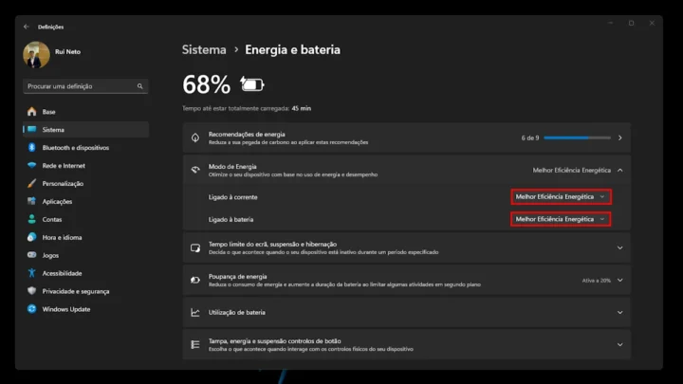The width and height of the screenshot is (683, 384).
Task: Click the Bluetooth e dispositivos icon
Action: (x=32, y=148)
